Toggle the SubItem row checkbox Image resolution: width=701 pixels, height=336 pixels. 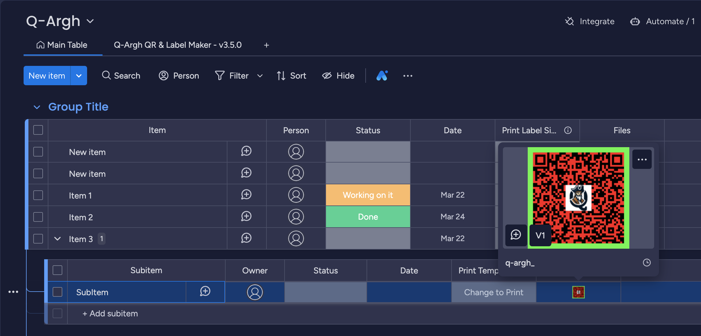coord(56,292)
